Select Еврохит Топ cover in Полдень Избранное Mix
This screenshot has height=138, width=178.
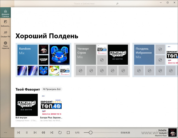pyautogui.click(x=172, y=55)
